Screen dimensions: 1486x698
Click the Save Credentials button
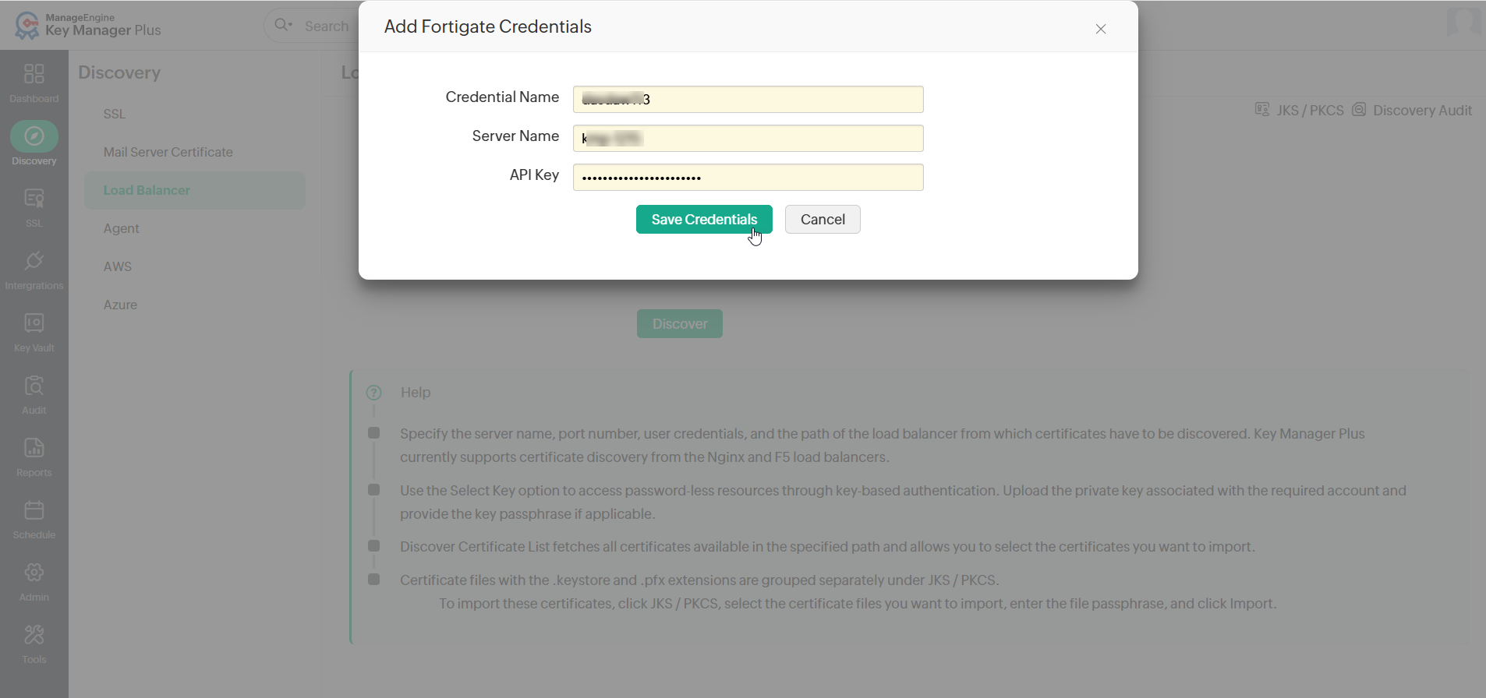pos(704,220)
